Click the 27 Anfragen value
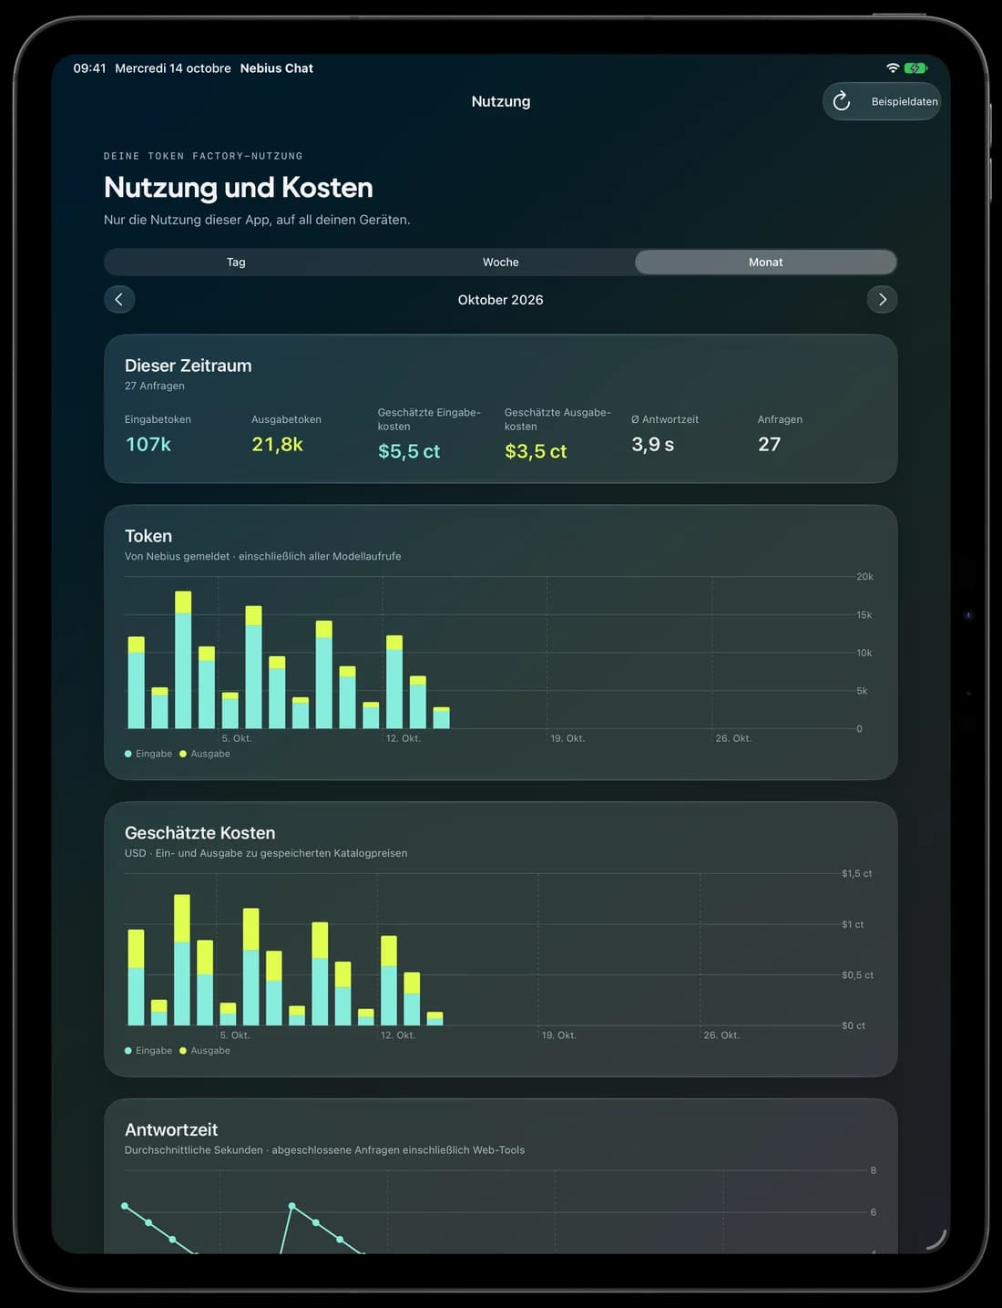 (769, 444)
